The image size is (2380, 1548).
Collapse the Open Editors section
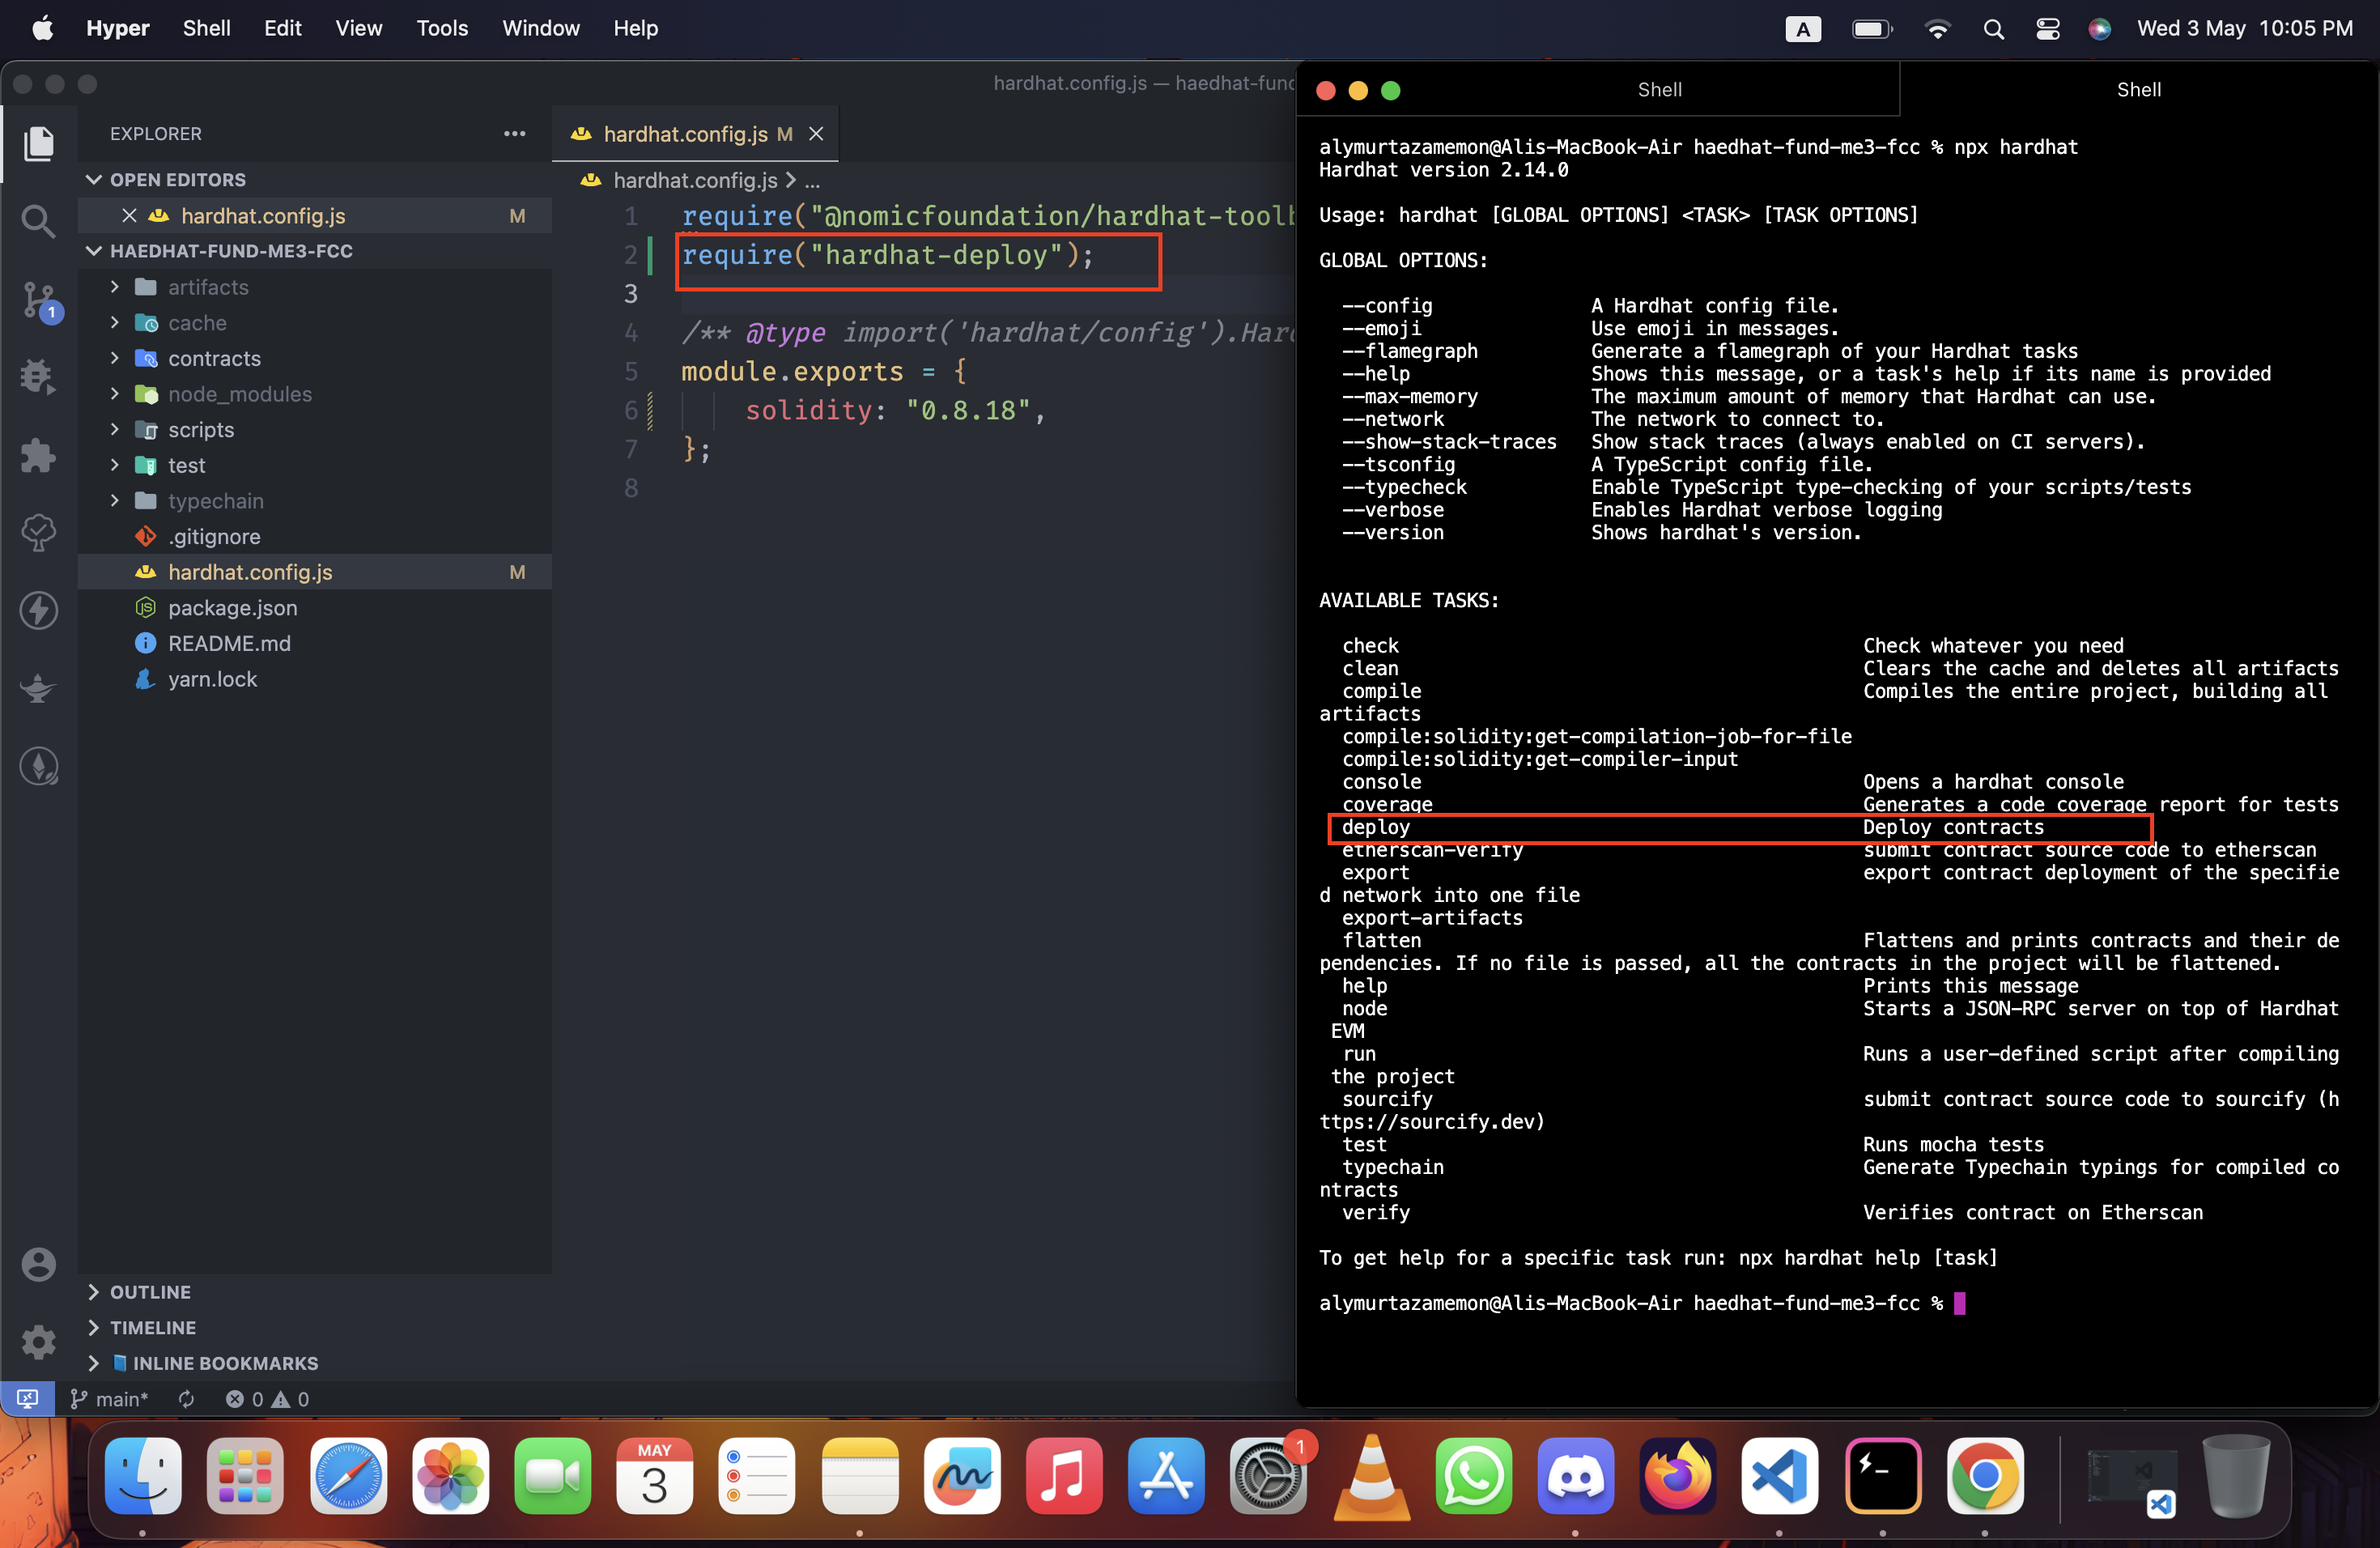pos(314,180)
